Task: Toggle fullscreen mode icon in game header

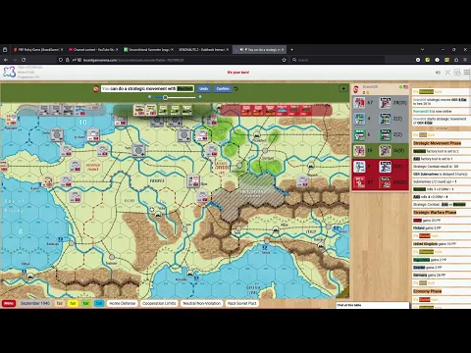Action: coord(447,73)
